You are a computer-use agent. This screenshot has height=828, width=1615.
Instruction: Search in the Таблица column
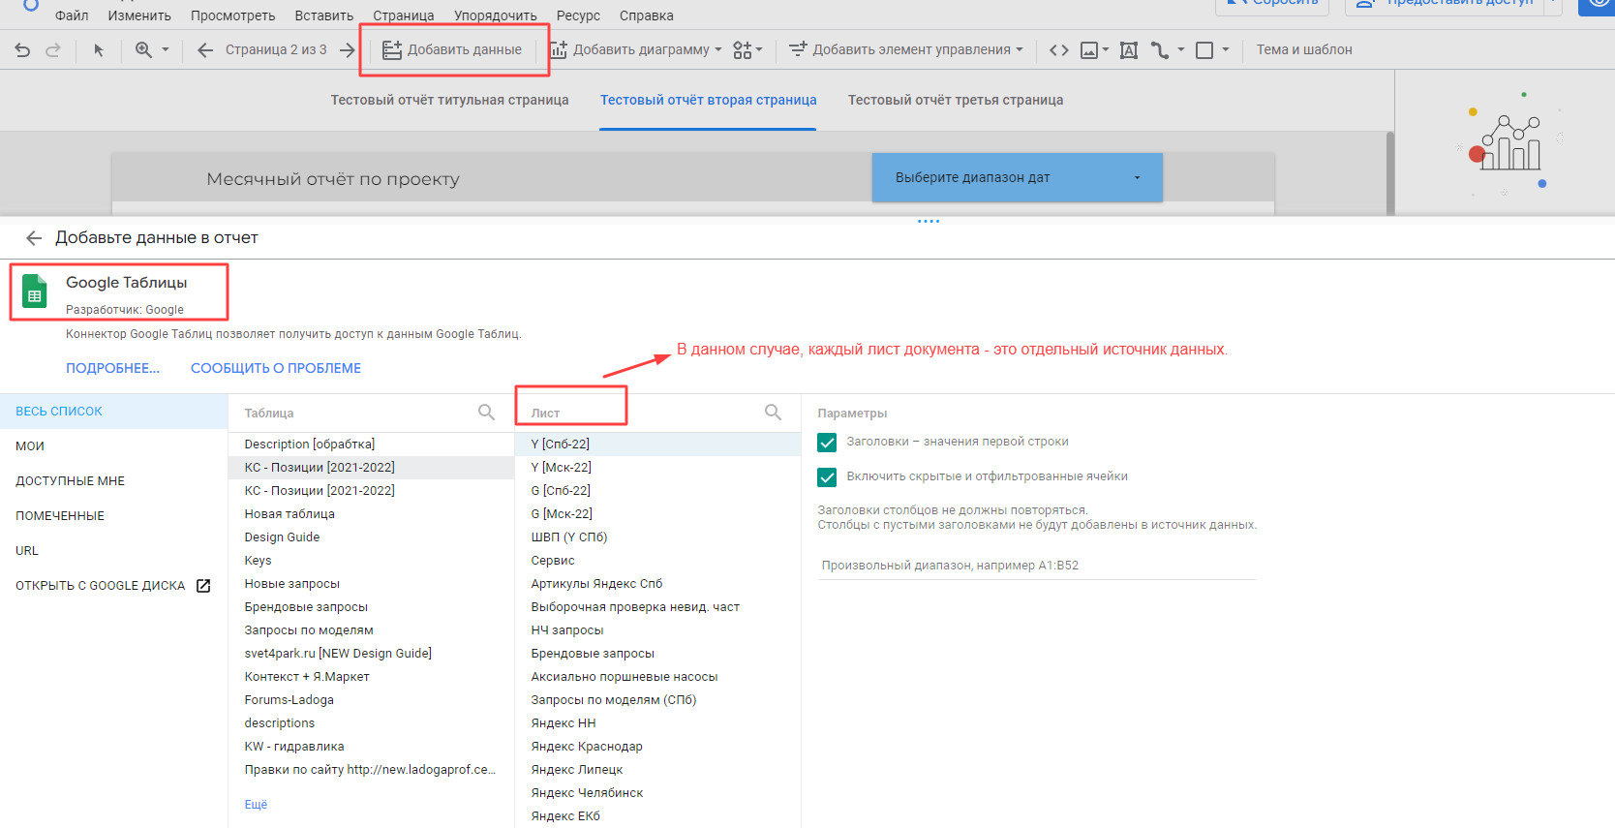coord(486,413)
